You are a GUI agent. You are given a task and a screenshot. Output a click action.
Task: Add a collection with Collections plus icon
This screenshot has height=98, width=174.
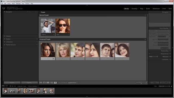[37, 42]
